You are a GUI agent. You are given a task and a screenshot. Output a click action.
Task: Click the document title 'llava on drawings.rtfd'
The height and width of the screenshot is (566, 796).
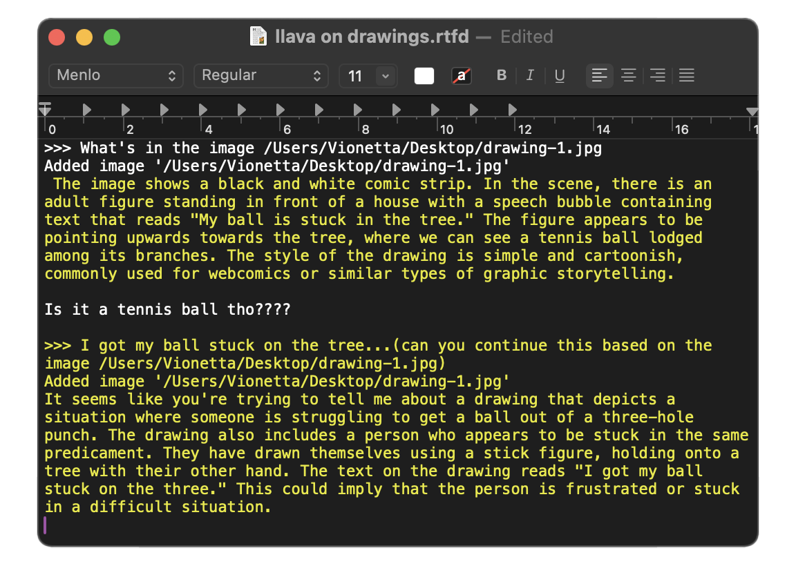(x=372, y=37)
